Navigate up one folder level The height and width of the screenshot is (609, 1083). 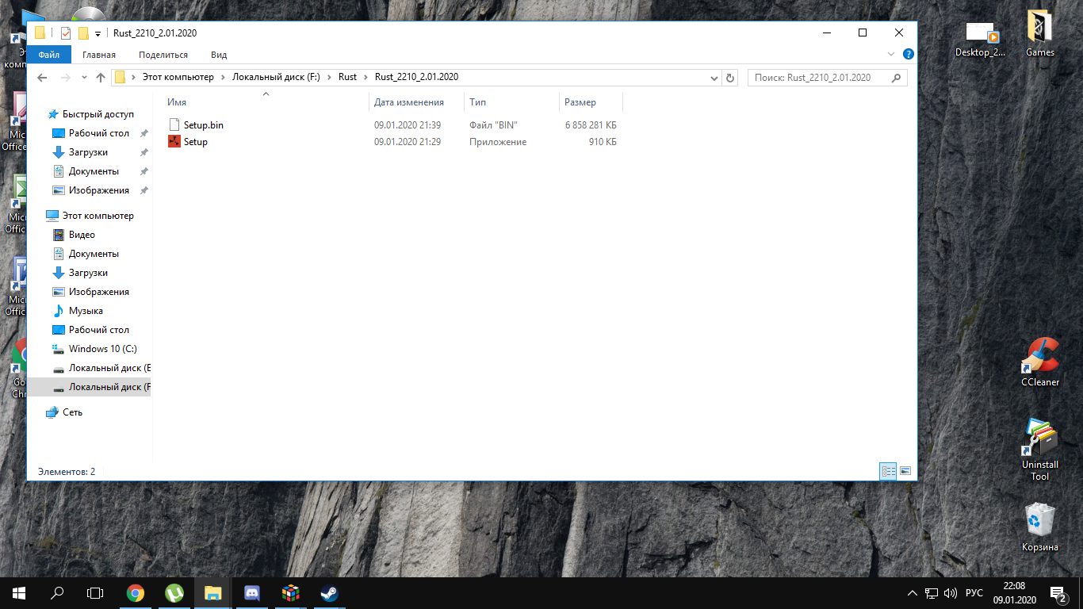[x=101, y=78]
